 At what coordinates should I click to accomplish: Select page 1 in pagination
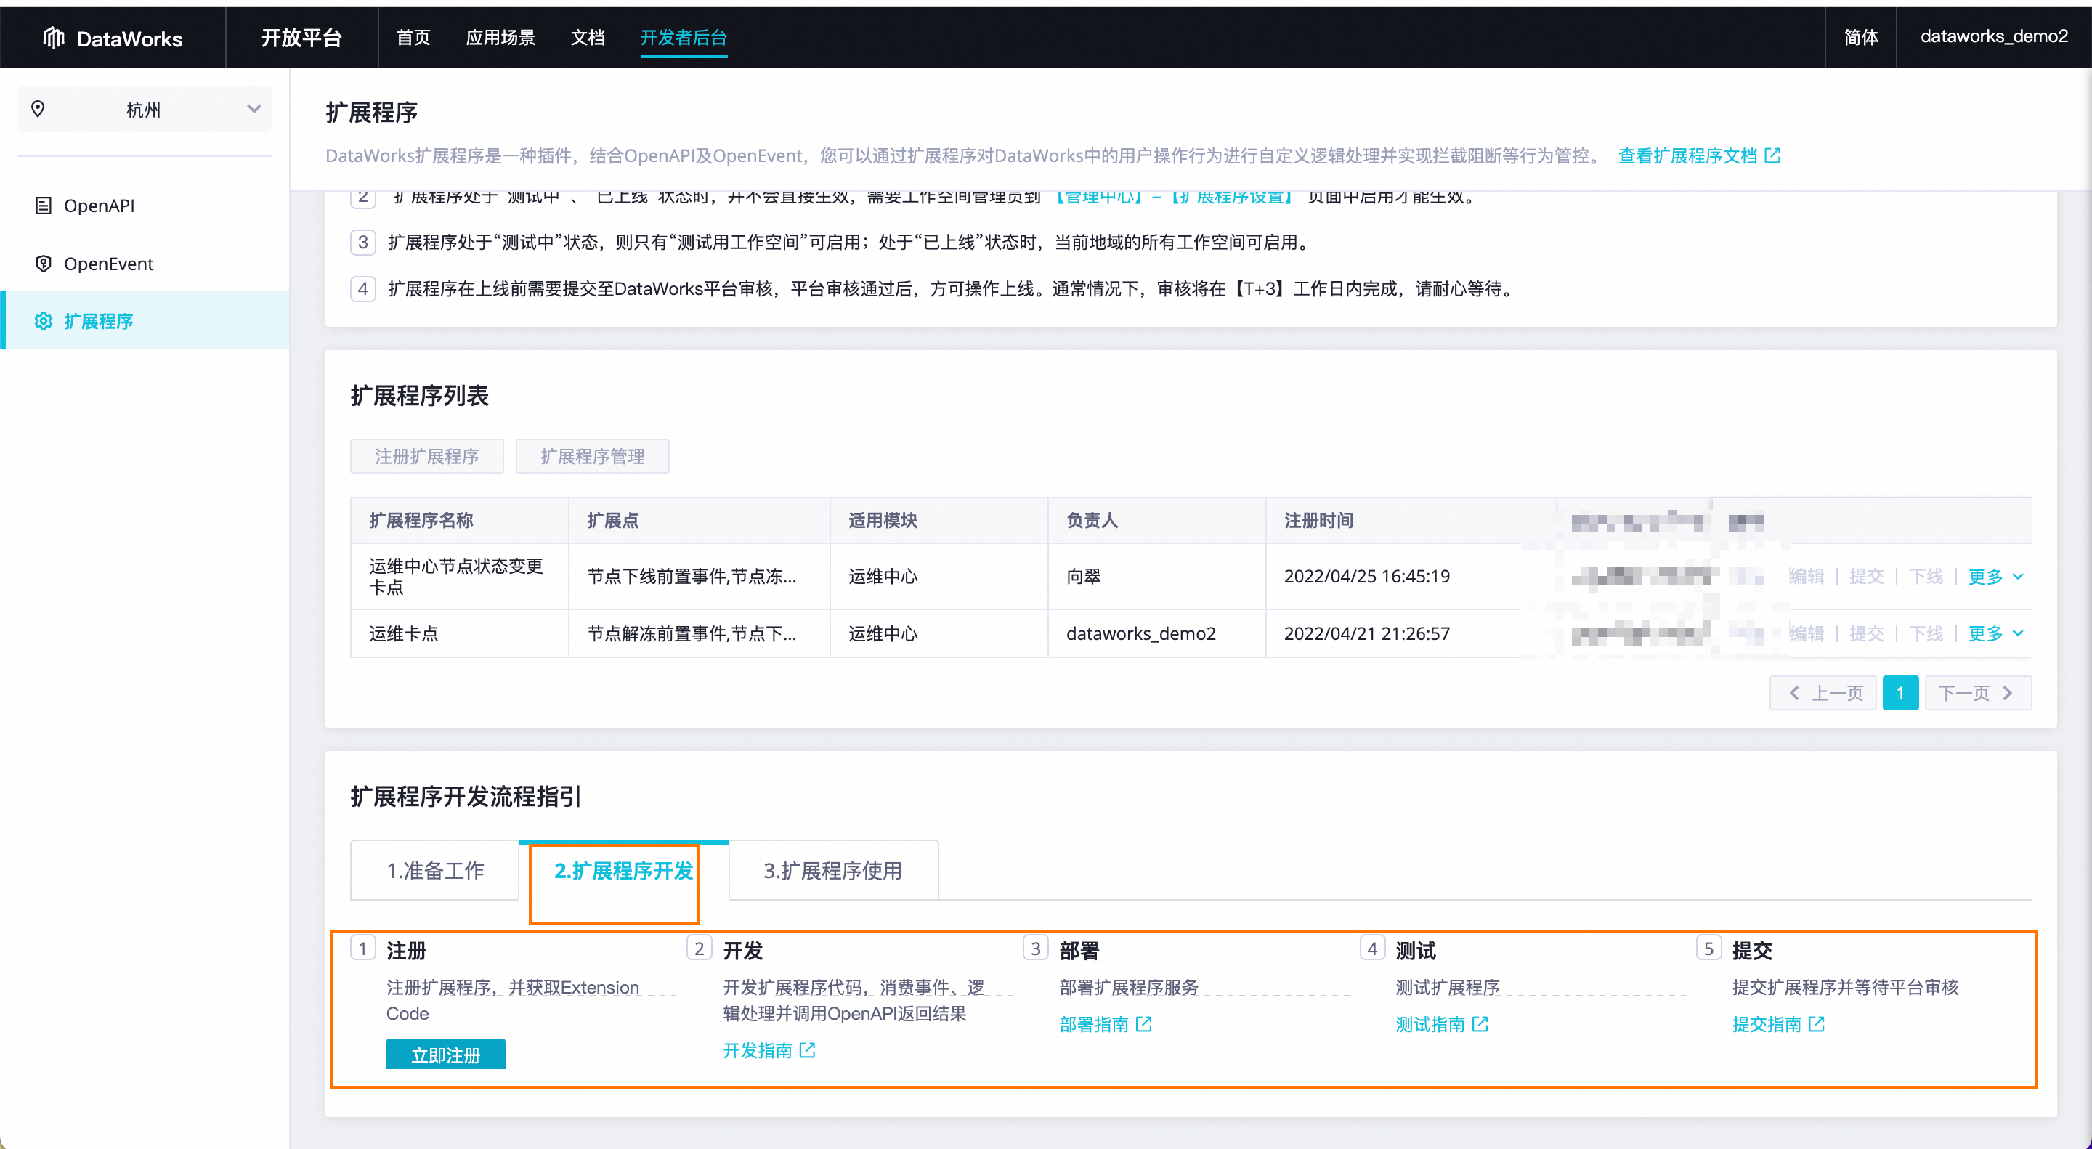pyautogui.click(x=1900, y=693)
